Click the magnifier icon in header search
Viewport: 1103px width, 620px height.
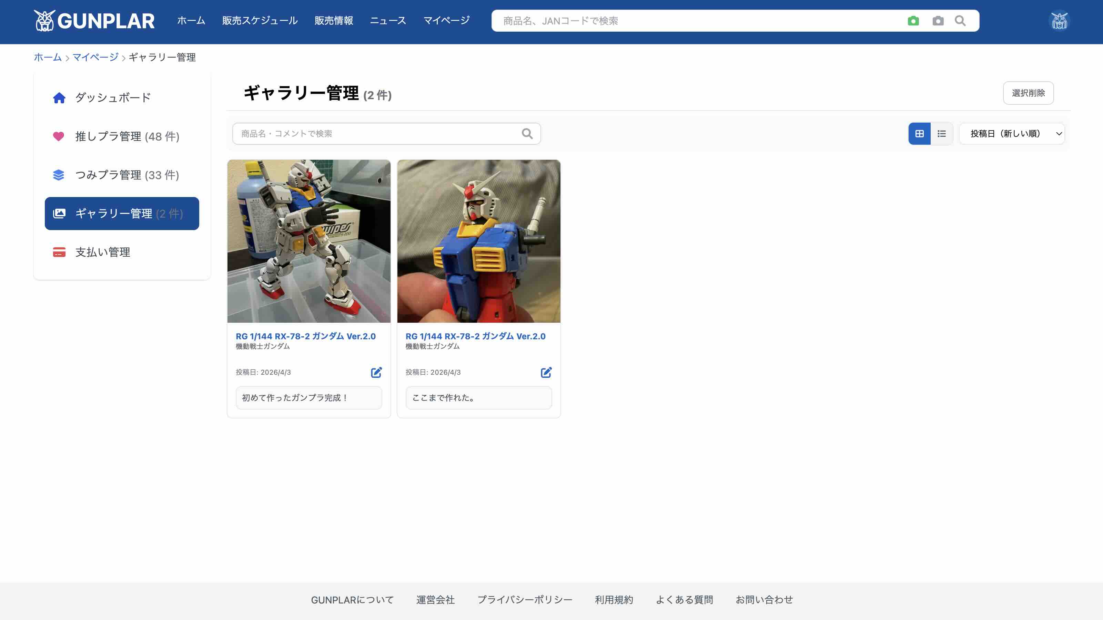[x=960, y=21]
